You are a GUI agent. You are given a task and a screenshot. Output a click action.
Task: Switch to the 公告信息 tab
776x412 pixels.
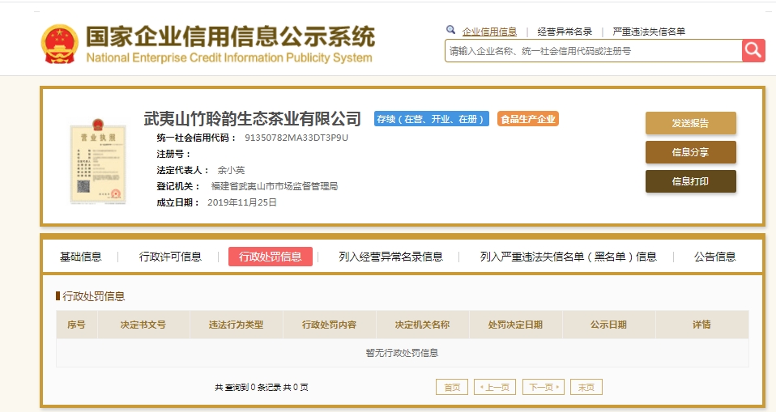714,257
